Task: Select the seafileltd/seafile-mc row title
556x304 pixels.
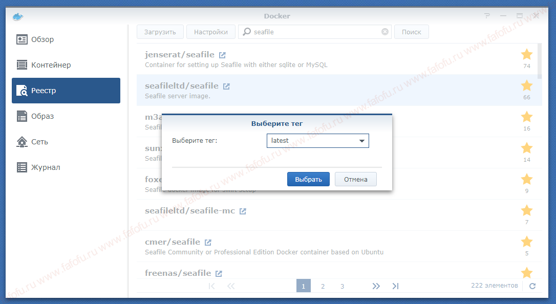Action: [x=190, y=210]
